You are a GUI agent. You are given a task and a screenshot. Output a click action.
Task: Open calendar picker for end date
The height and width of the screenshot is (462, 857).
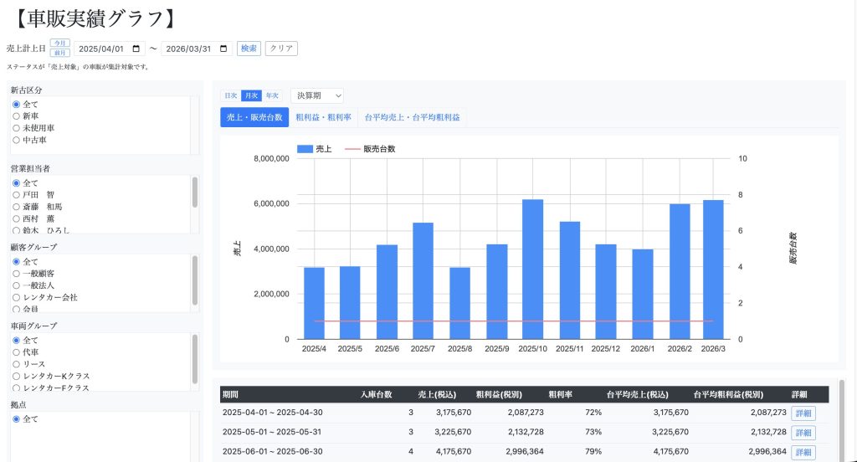[x=223, y=49]
